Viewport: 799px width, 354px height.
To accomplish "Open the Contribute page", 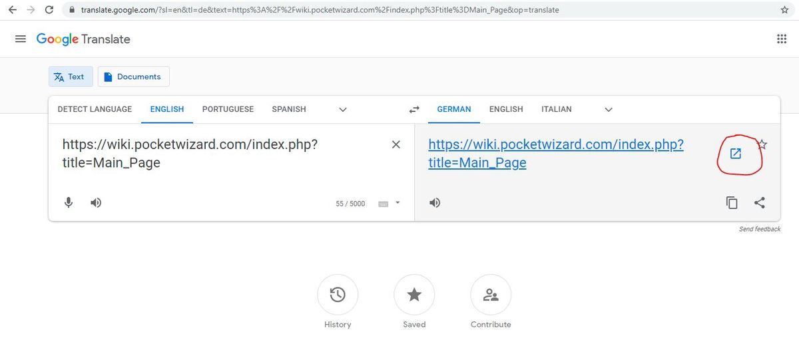I will (491, 295).
